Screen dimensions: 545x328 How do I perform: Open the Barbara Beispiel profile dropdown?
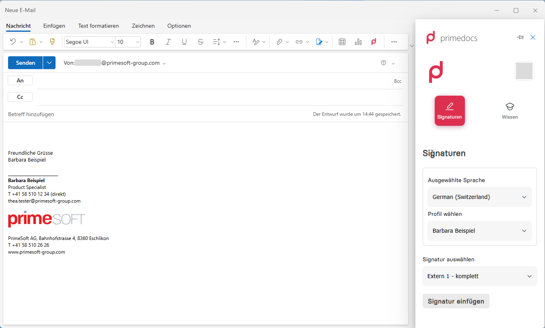coord(480,231)
